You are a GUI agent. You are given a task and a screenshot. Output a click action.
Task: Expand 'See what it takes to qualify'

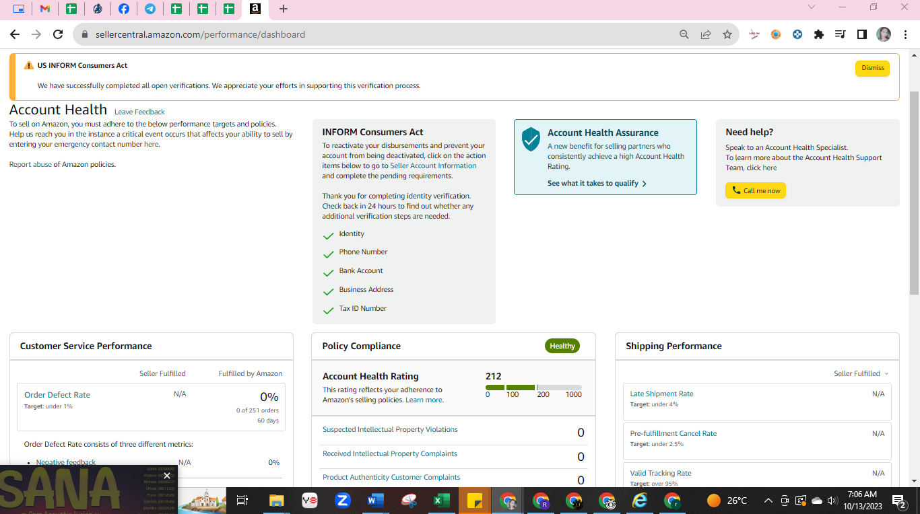pos(597,183)
